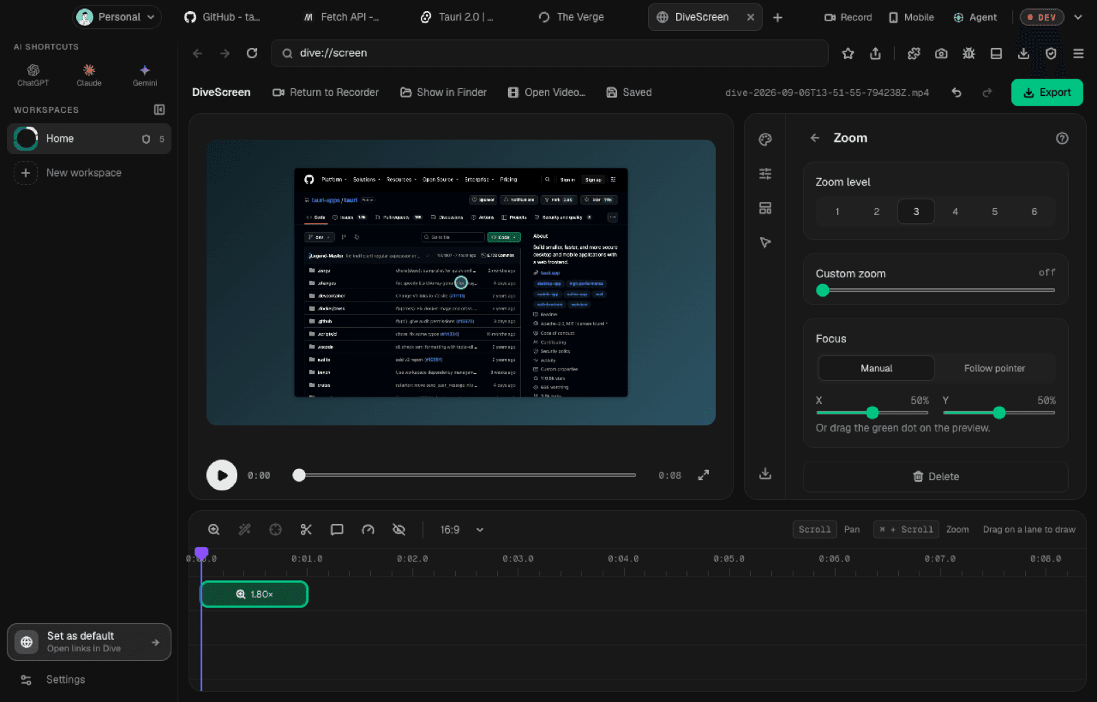Select the crosshair focus tool

276,529
